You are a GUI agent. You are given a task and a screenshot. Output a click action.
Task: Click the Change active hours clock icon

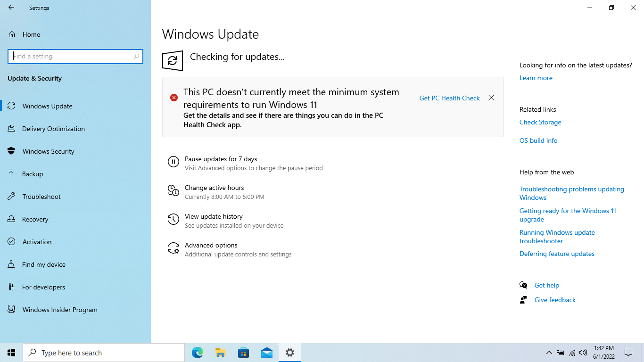click(x=173, y=190)
